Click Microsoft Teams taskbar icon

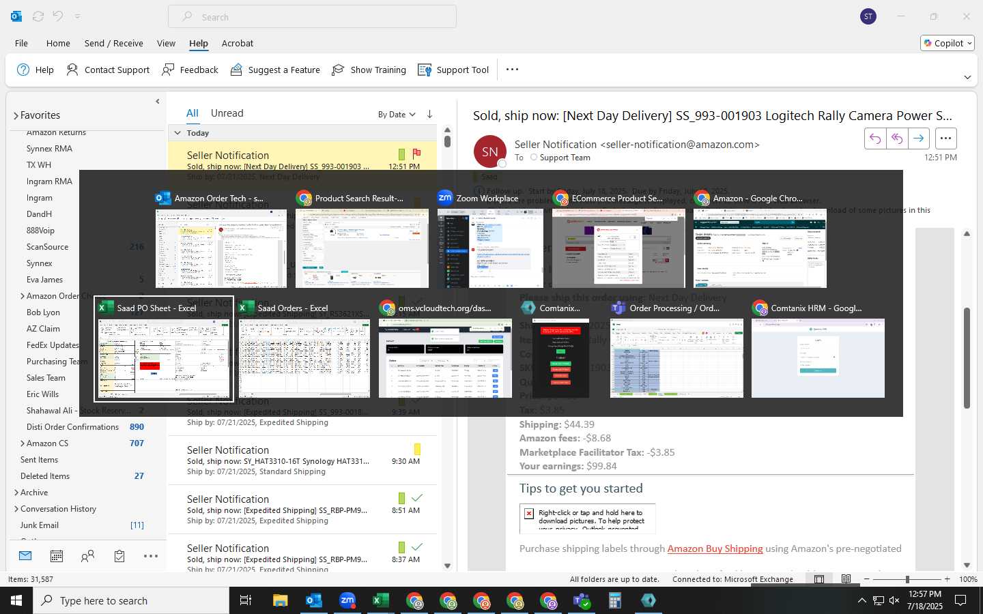pos(582,600)
